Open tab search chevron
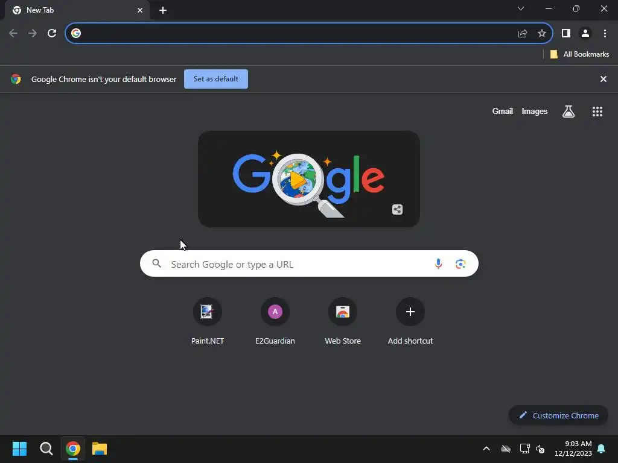The width and height of the screenshot is (618, 463). [521, 8]
